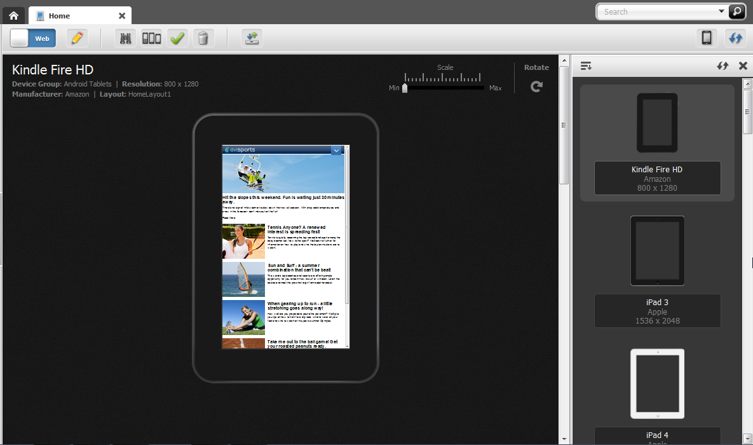Screen dimensions: 753x445
Task: Close the Home tab
Action: 122,16
